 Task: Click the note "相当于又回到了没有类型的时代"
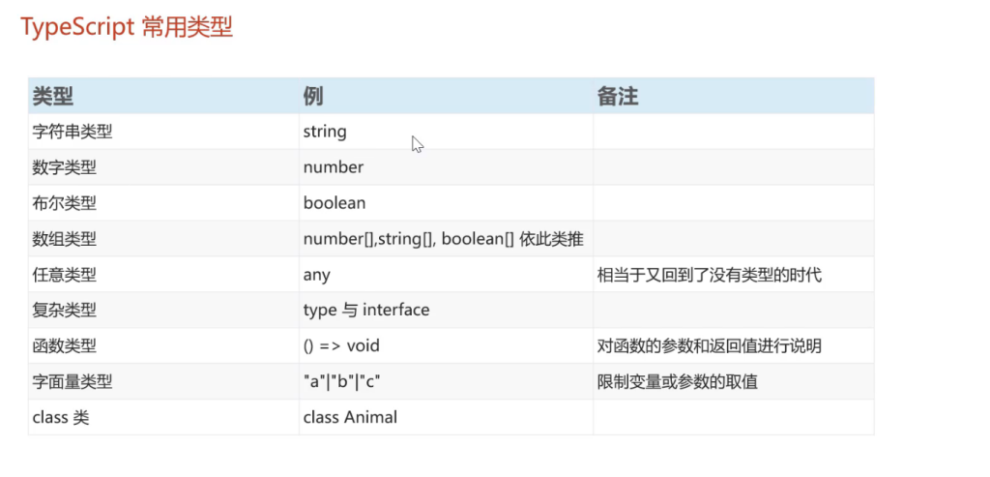710,275
